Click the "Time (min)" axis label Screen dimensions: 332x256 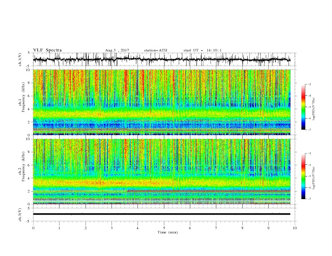pos(168,232)
